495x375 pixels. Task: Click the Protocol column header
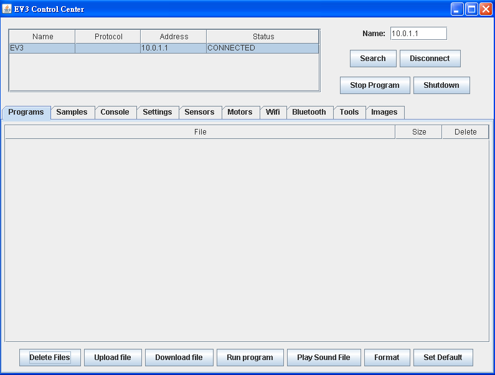tap(108, 37)
